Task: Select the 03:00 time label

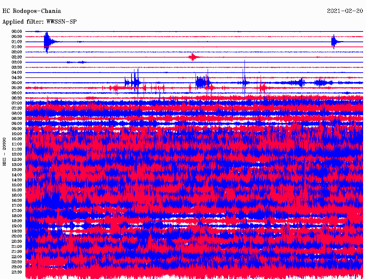Action: click(17, 62)
